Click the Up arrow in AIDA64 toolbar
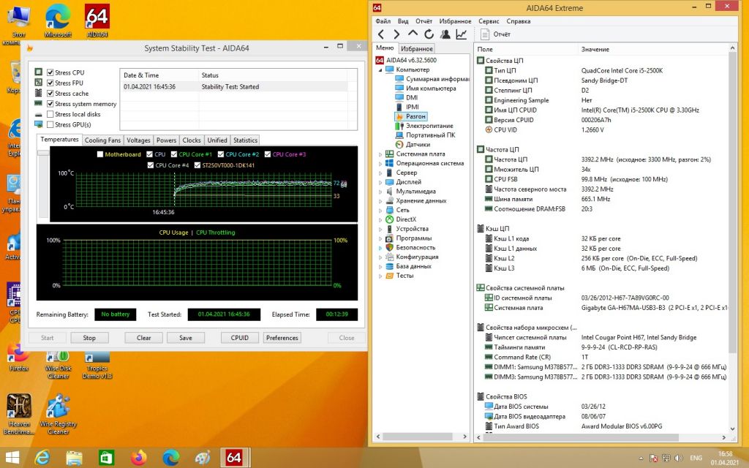 413,34
